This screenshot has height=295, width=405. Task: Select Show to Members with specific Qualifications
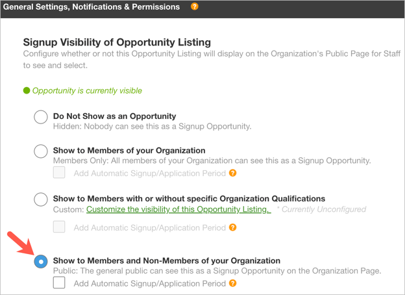pyautogui.click(x=41, y=199)
